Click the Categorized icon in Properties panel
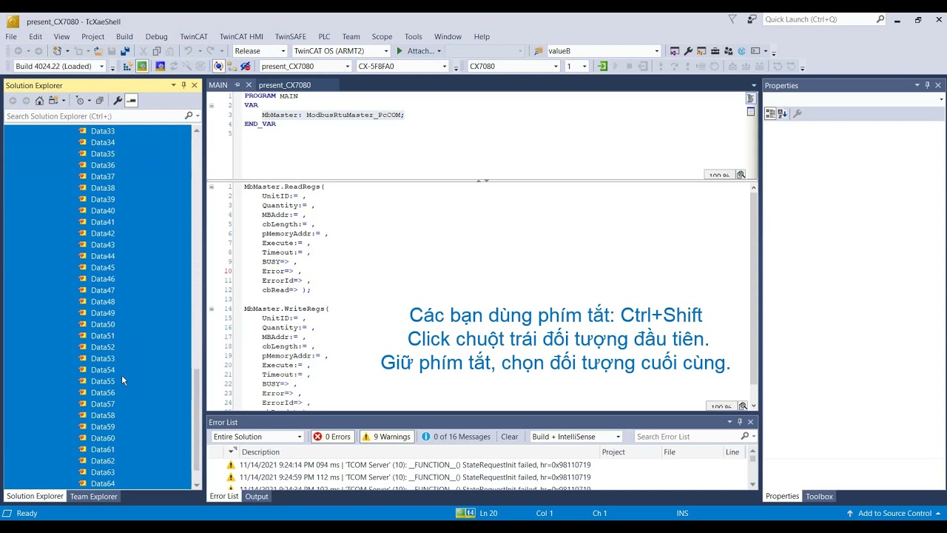Viewport: 947px width, 533px height. pyautogui.click(x=770, y=113)
